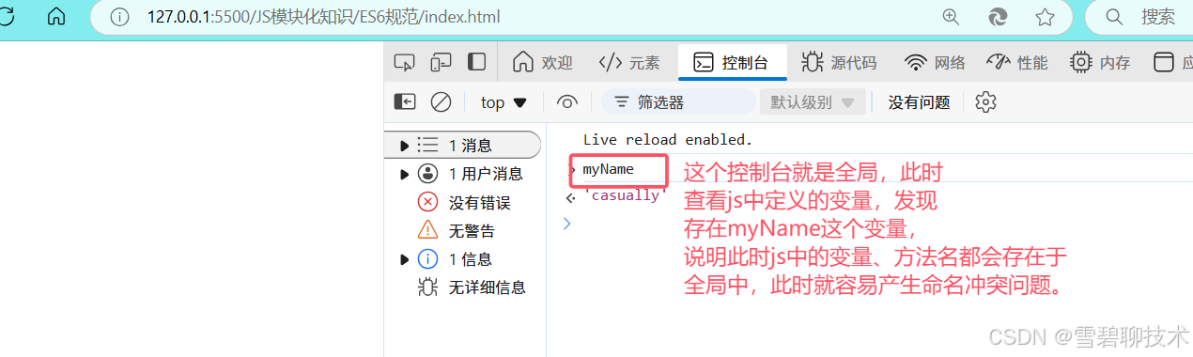Click the browser home icon

(x=56, y=16)
